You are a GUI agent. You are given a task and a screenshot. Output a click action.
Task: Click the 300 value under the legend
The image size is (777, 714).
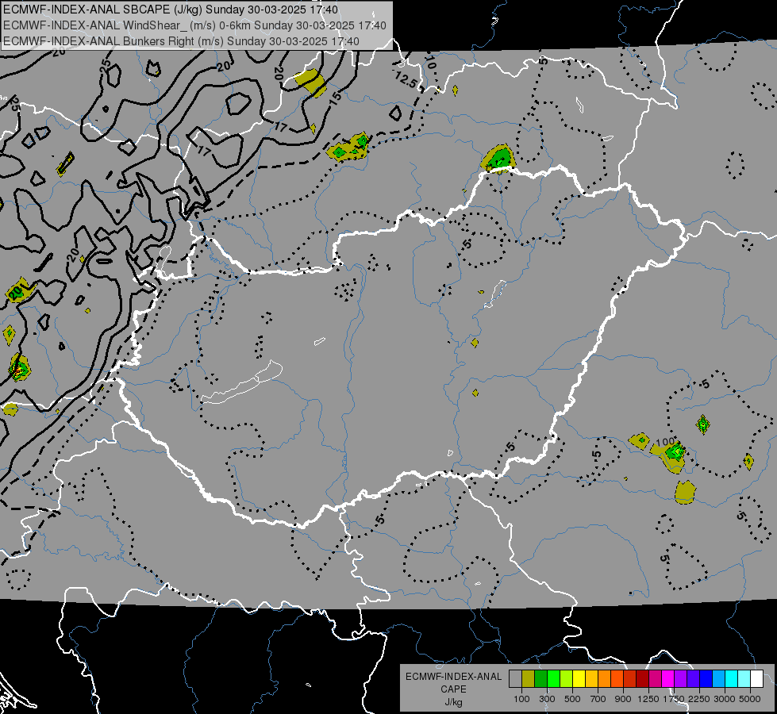(547, 699)
